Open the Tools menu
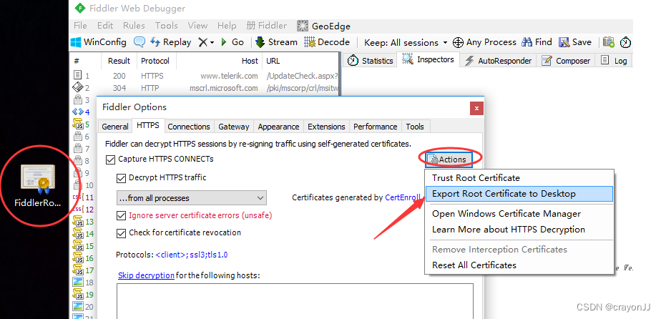661x319 pixels. (x=166, y=26)
